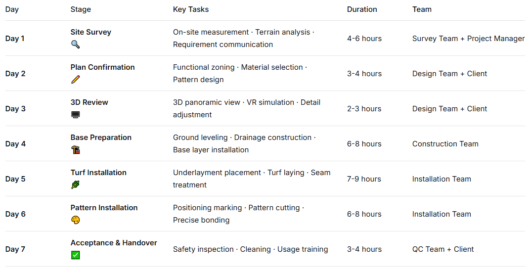
Task: Click the Acceptance & Handover stage title
Action: [x=114, y=243]
